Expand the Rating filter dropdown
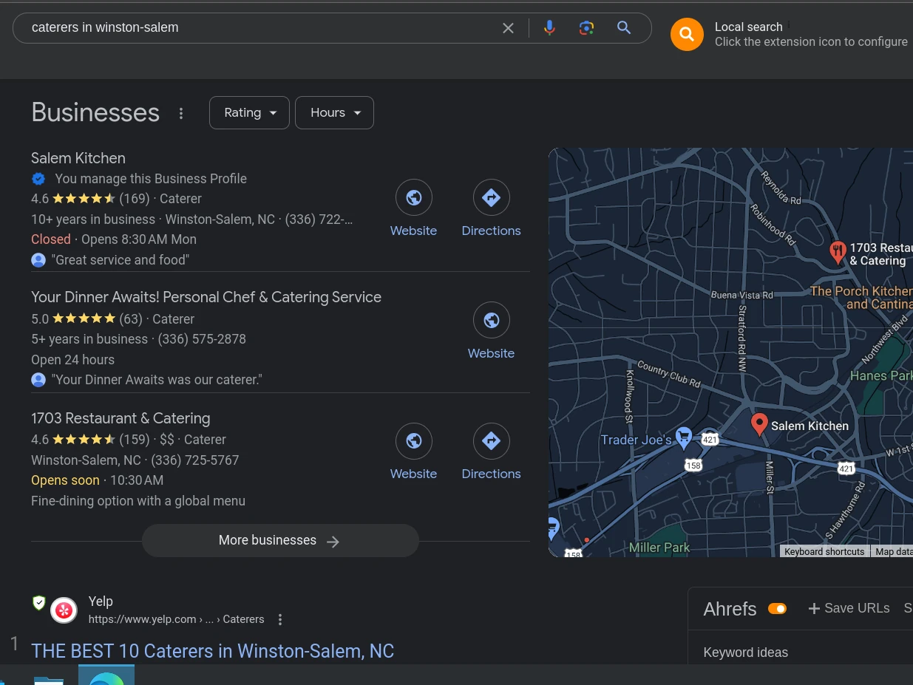 249,112
